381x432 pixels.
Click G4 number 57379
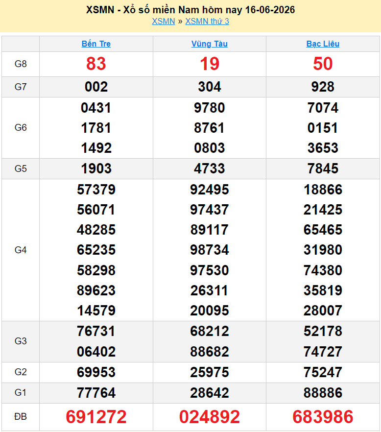(96, 190)
